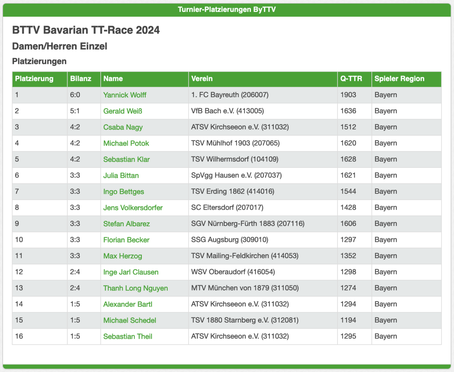454x372 pixels.
Task: Open Stefan Albarez's player page
Action: [x=126, y=224]
